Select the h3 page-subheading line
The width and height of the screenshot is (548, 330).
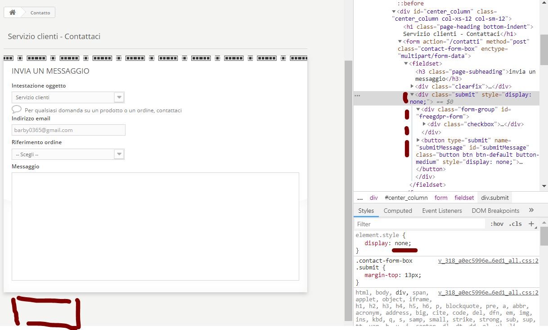(x=476, y=75)
